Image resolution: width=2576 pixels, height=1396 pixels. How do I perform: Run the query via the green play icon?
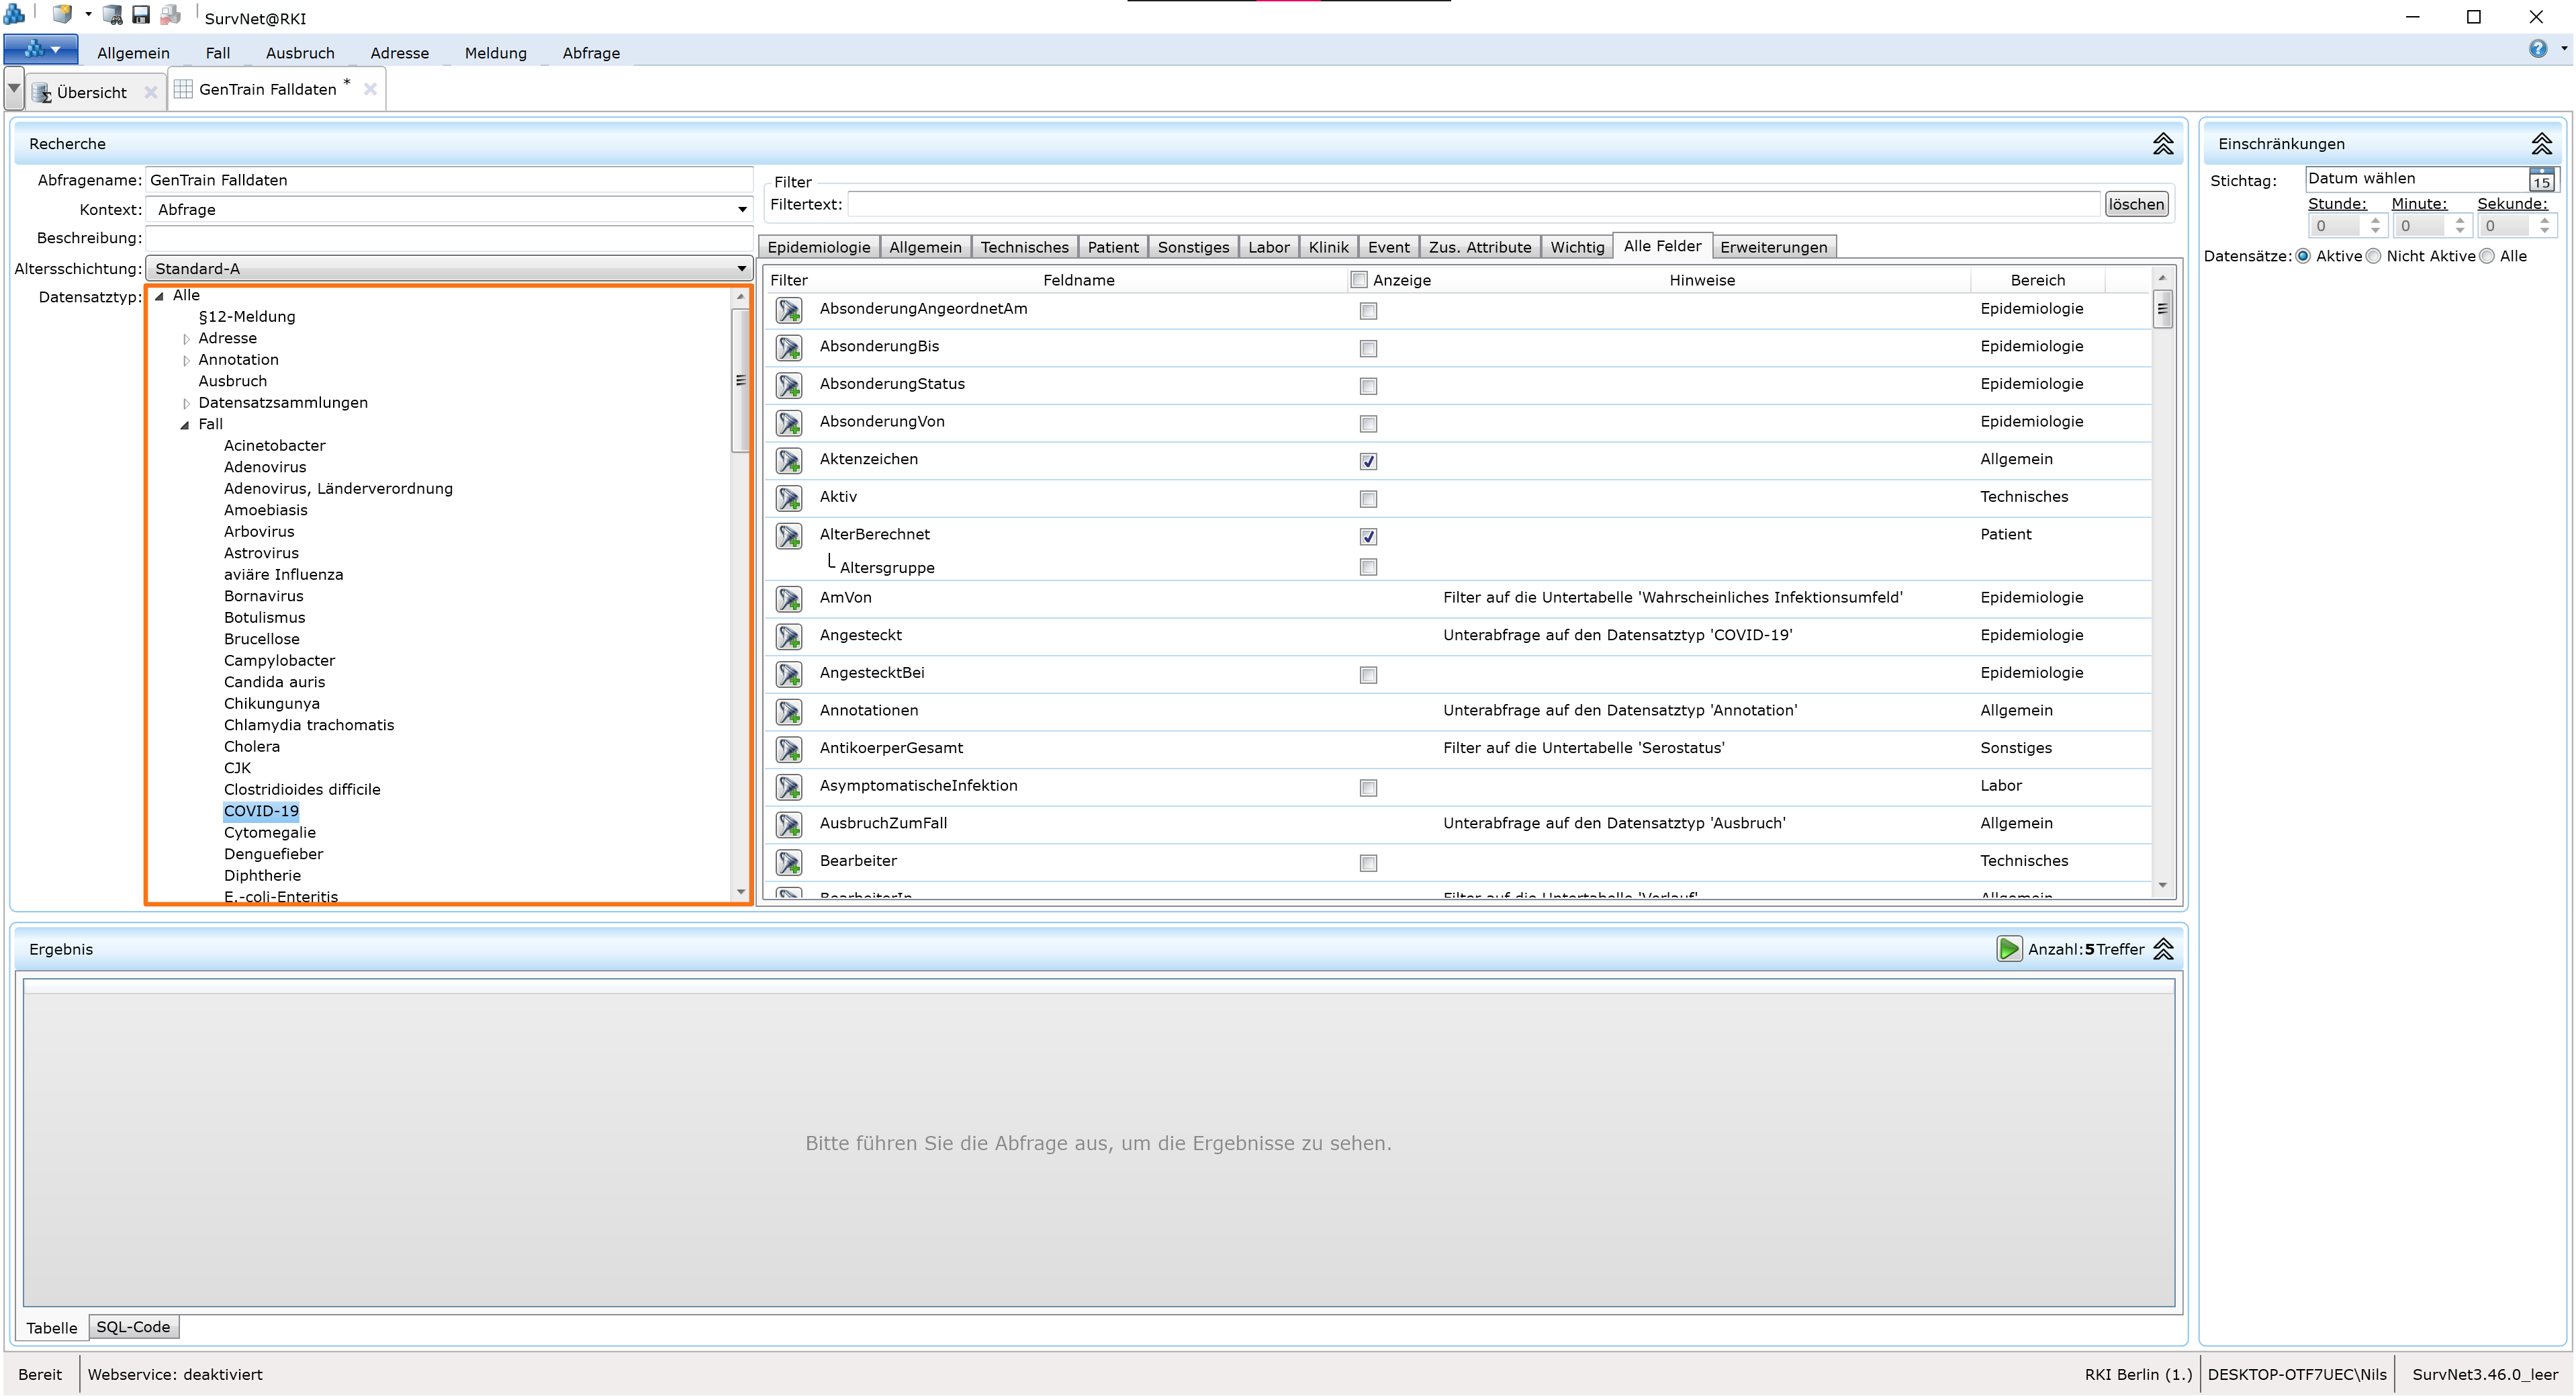[2009, 949]
